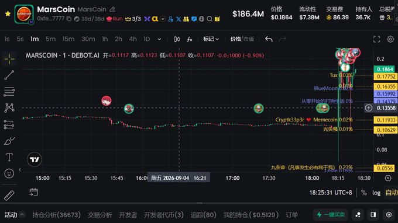Toggle the favorite star for MarsCoin
Viewport: 398px width, 223px height.
coord(8,14)
